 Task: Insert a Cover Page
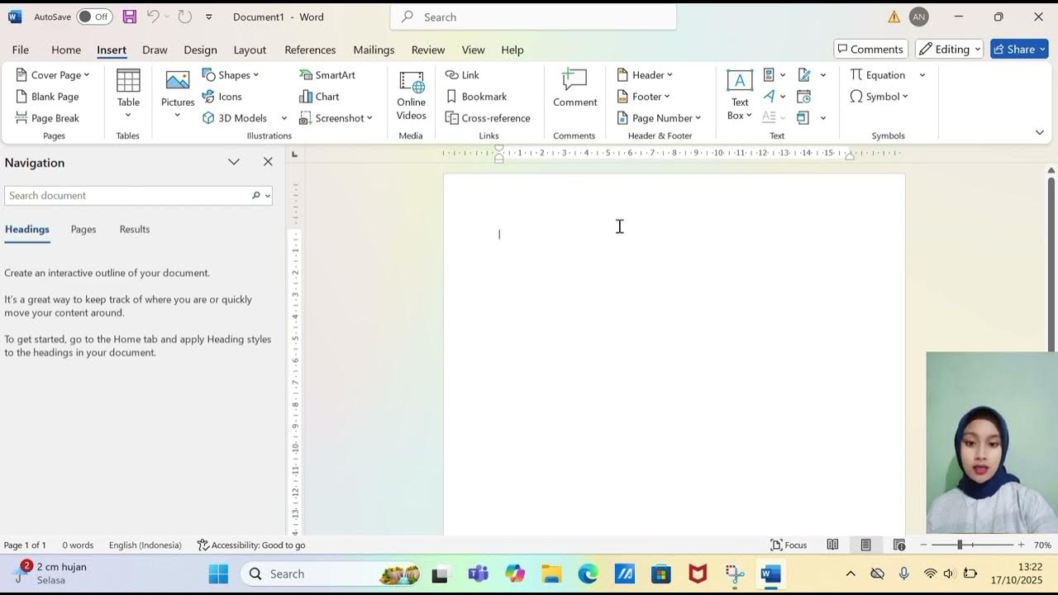pos(52,74)
